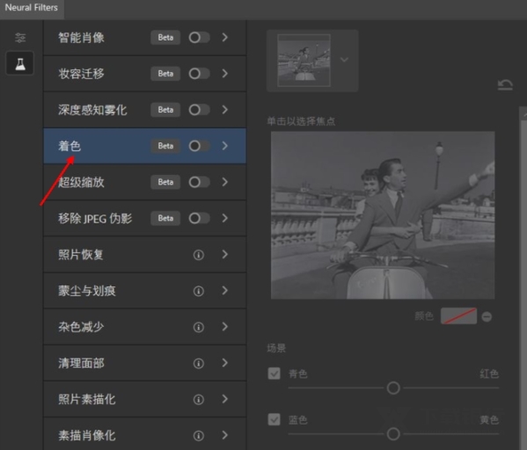The width and height of the screenshot is (527, 450).
Task: Click Beta badge on 深度感知雾化
Action: coord(165,110)
